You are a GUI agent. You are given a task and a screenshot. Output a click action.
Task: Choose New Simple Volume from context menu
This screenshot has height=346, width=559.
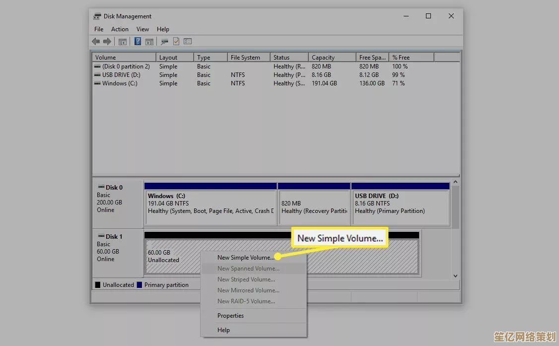[245, 258]
